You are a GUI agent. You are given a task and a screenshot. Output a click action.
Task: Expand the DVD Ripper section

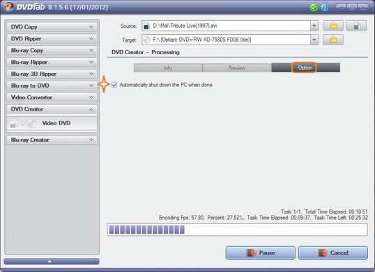(x=52, y=39)
